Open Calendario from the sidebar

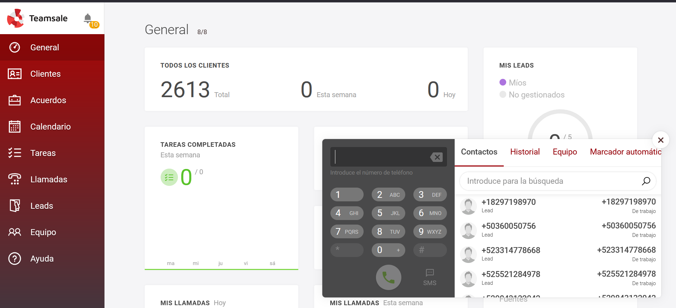pyautogui.click(x=50, y=127)
